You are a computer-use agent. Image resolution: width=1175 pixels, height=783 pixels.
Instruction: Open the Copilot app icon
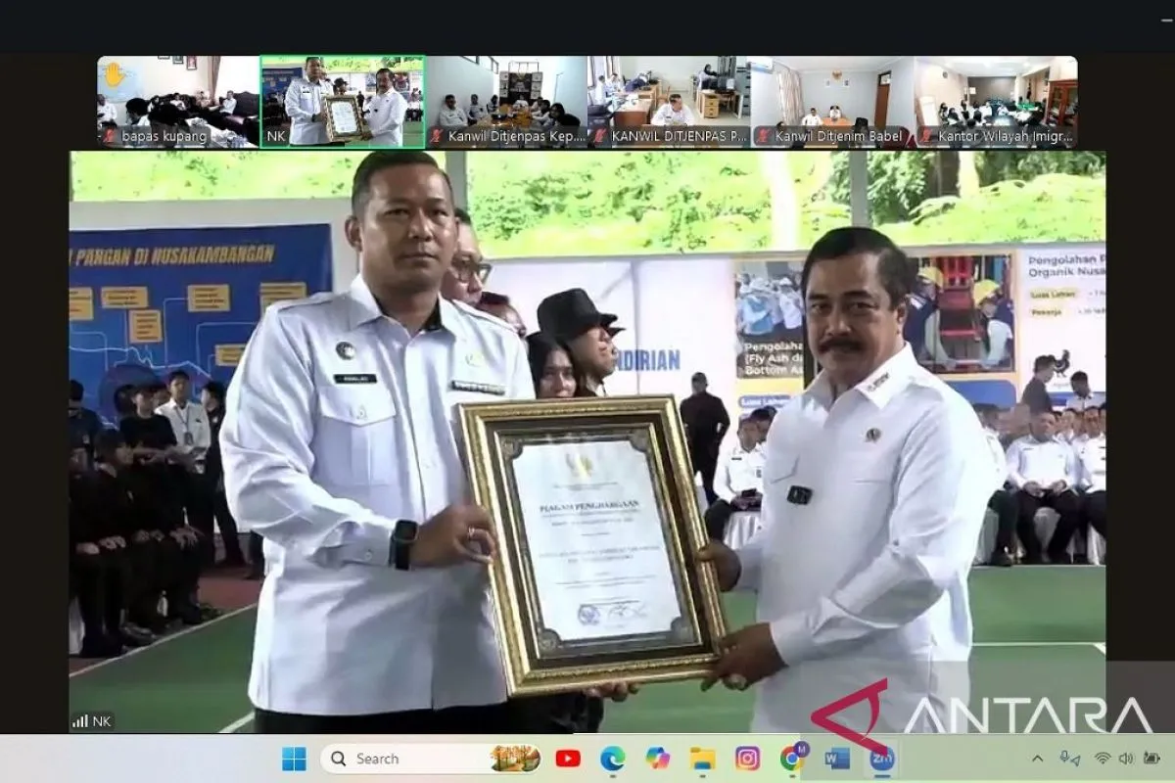point(658,759)
